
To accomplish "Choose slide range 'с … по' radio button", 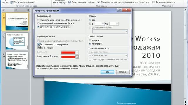I will (90, 24).
